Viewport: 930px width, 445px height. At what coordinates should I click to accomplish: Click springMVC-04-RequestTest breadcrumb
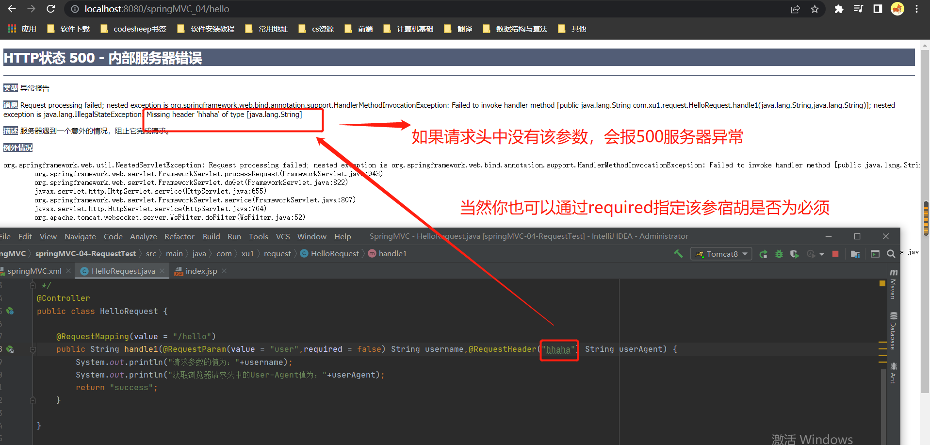pos(85,253)
